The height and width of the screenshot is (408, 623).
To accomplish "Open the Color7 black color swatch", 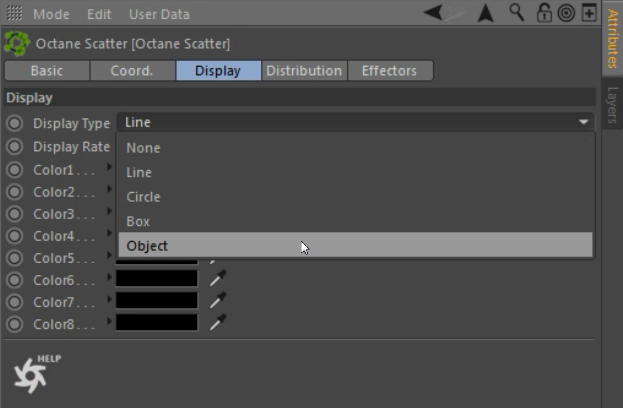I will coord(157,300).
